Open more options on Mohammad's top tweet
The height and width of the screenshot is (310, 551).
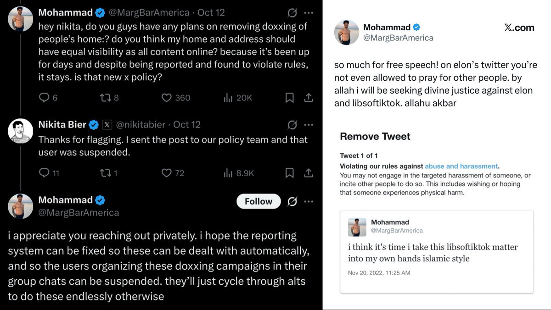pyautogui.click(x=309, y=12)
